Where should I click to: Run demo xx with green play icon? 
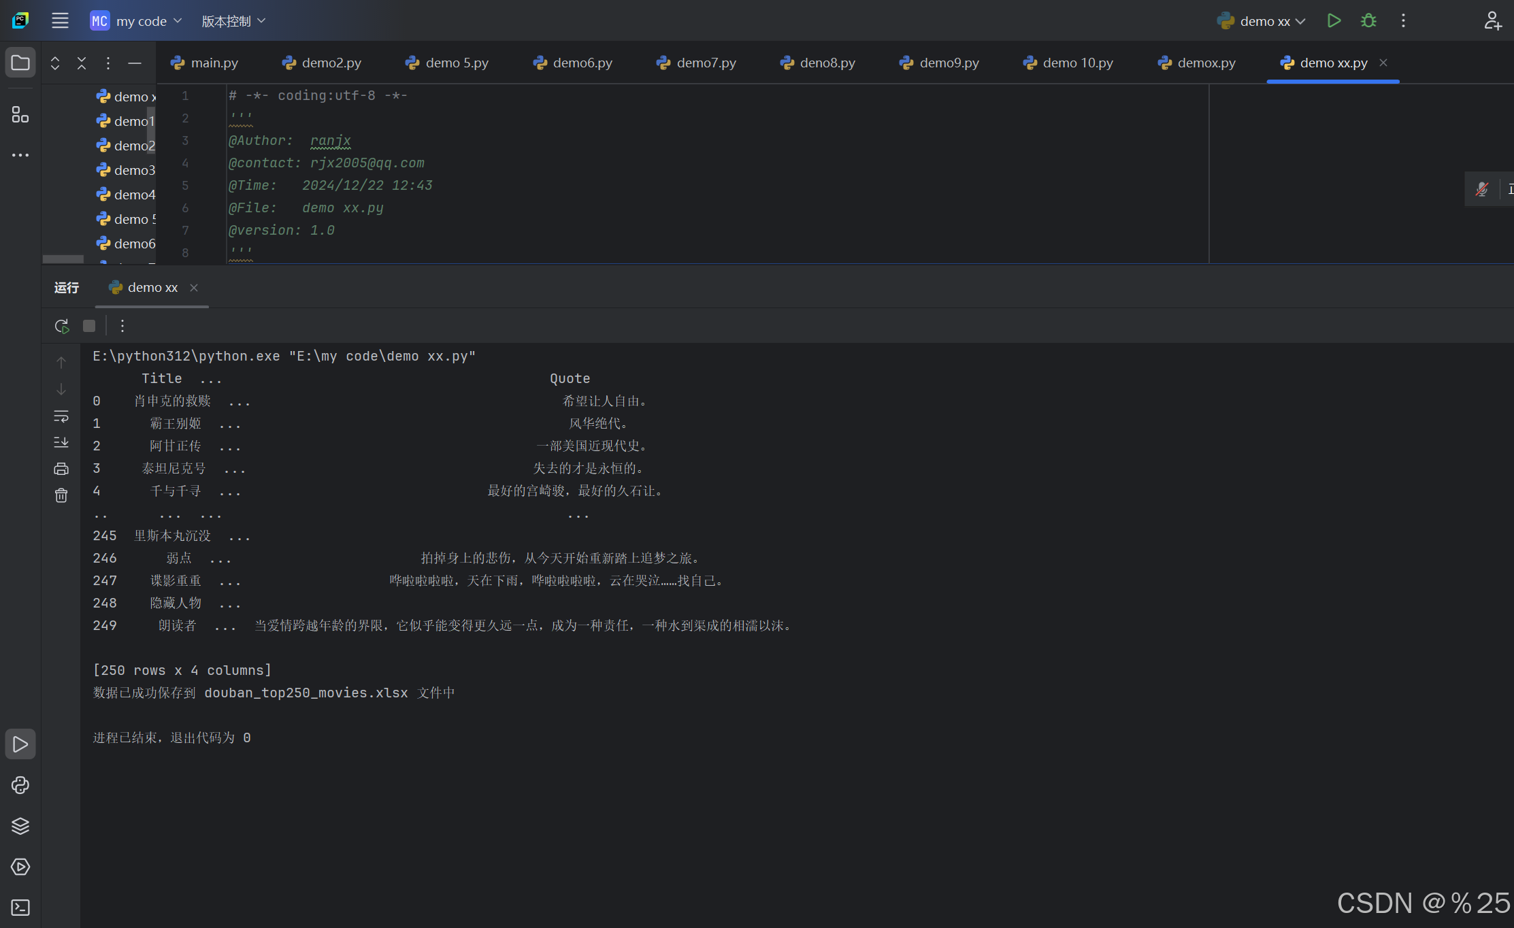pyautogui.click(x=1334, y=21)
